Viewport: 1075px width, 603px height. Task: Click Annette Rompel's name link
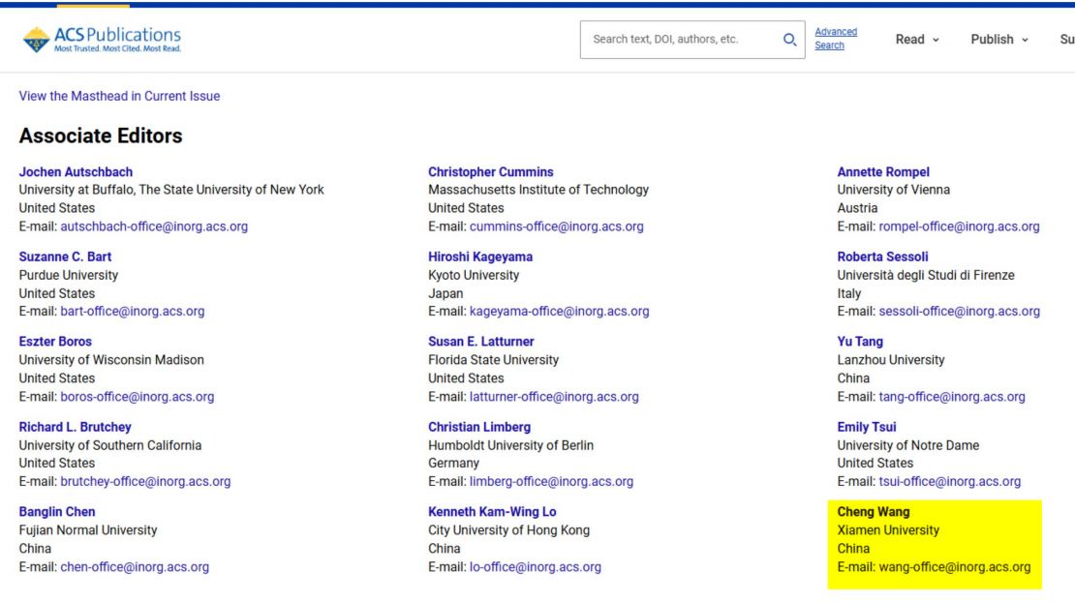(x=882, y=171)
